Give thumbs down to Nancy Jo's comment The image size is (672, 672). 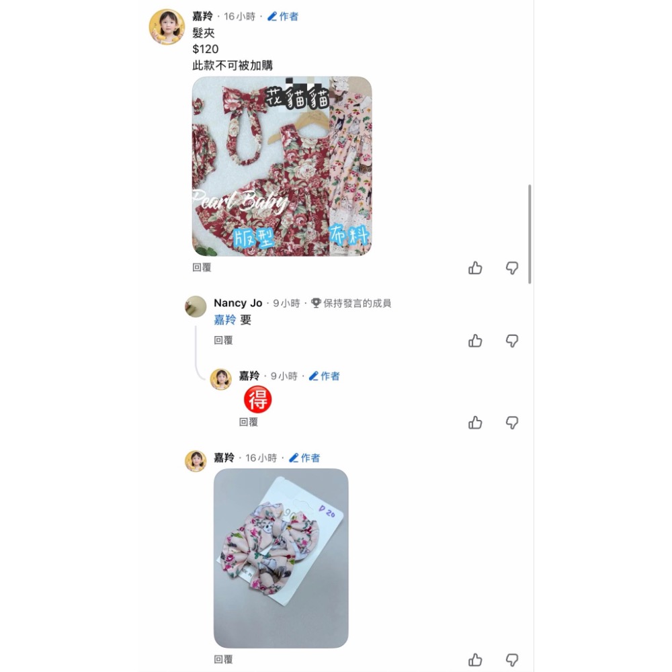click(511, 341)
